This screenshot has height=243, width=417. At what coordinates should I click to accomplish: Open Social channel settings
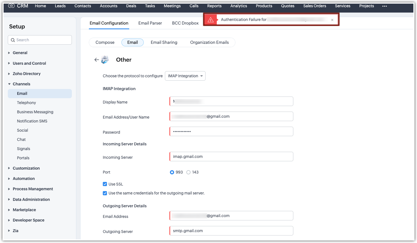pyautogui.click(x=23, y=130)
